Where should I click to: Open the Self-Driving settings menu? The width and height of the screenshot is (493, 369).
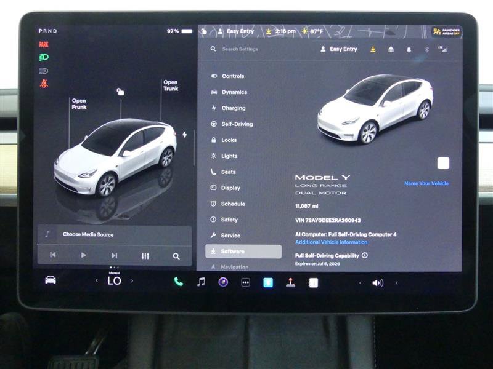(232, 124)
